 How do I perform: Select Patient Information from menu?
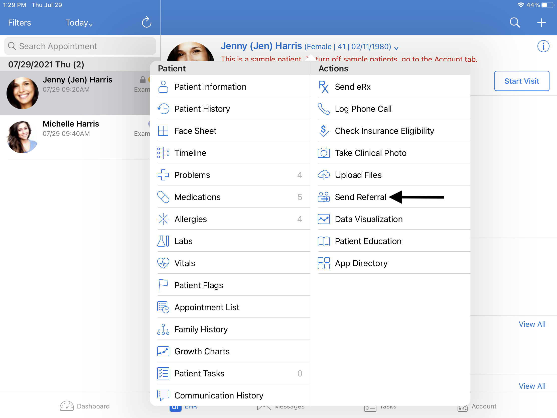coord(211,86)
